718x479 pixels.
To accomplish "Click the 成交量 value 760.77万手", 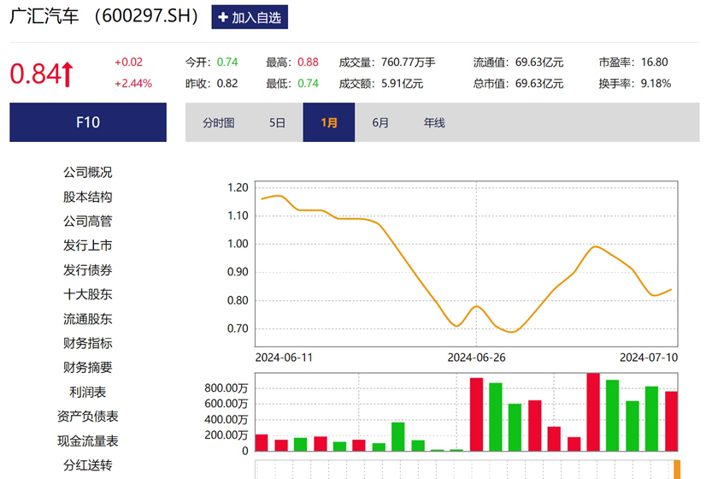I will [408, 62].
